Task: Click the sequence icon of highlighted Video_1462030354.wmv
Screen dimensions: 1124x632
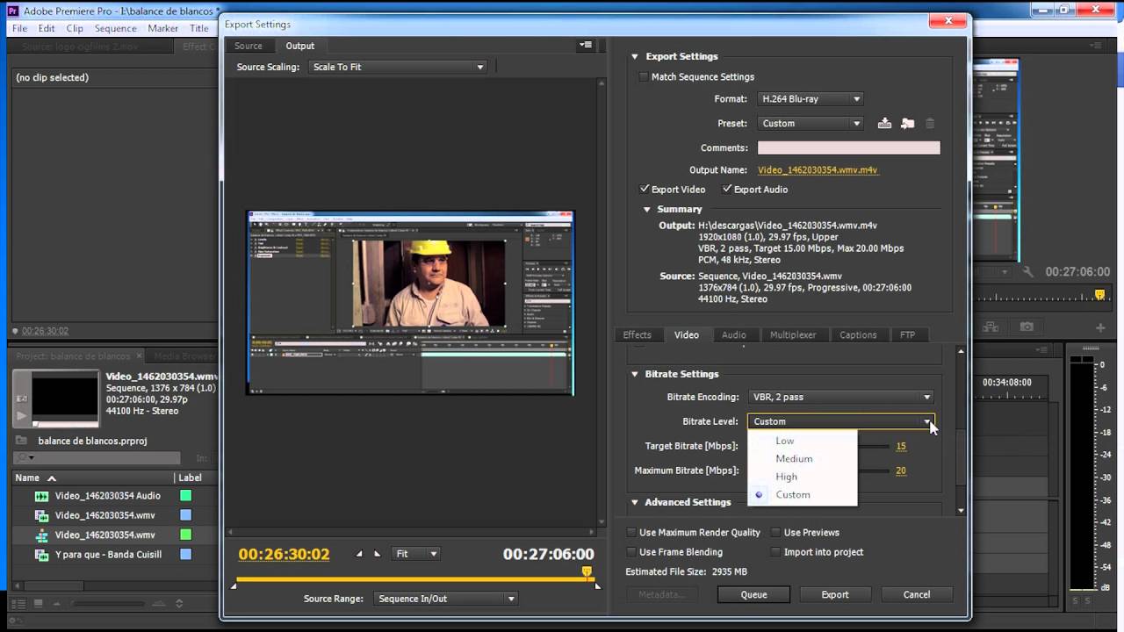Action: pyautogui.click(x=41, y=535)
